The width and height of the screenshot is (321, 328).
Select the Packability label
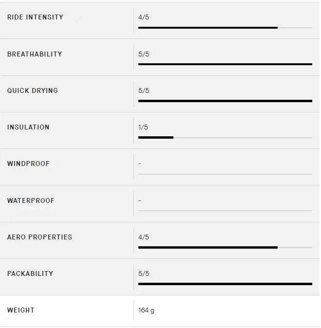click(x=30, y=273)
